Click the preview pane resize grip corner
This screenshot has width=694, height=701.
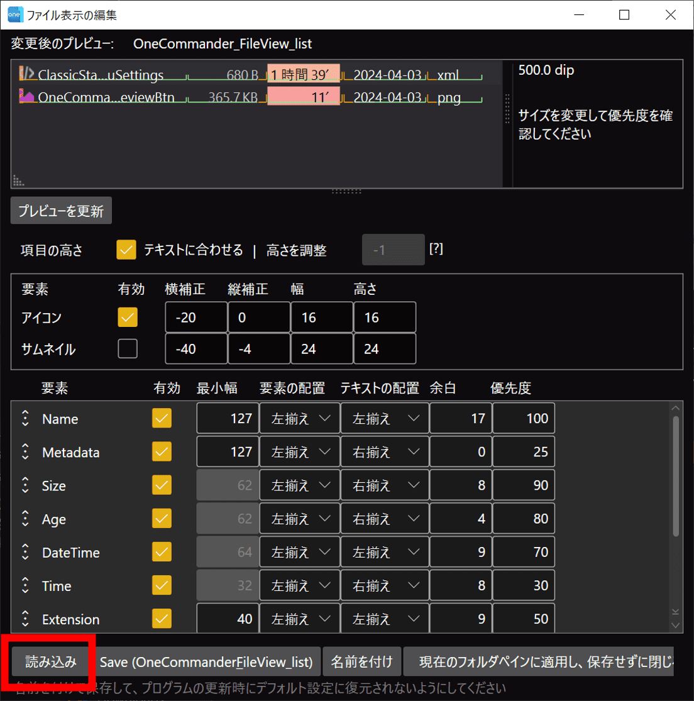pos(18,180)
